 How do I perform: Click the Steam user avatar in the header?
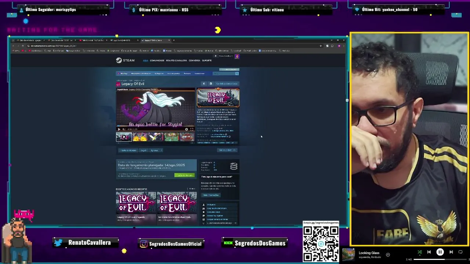pyautogui.click(x=237, y=56)
